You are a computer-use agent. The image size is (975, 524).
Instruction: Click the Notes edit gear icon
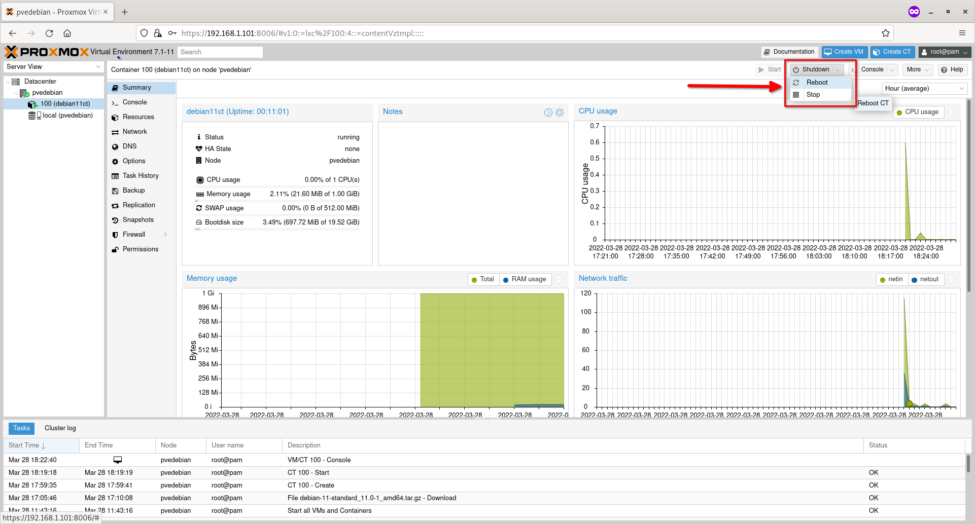[x=560, y=113]
